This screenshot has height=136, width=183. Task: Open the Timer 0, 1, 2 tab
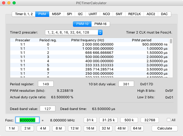tap(24, 14)
